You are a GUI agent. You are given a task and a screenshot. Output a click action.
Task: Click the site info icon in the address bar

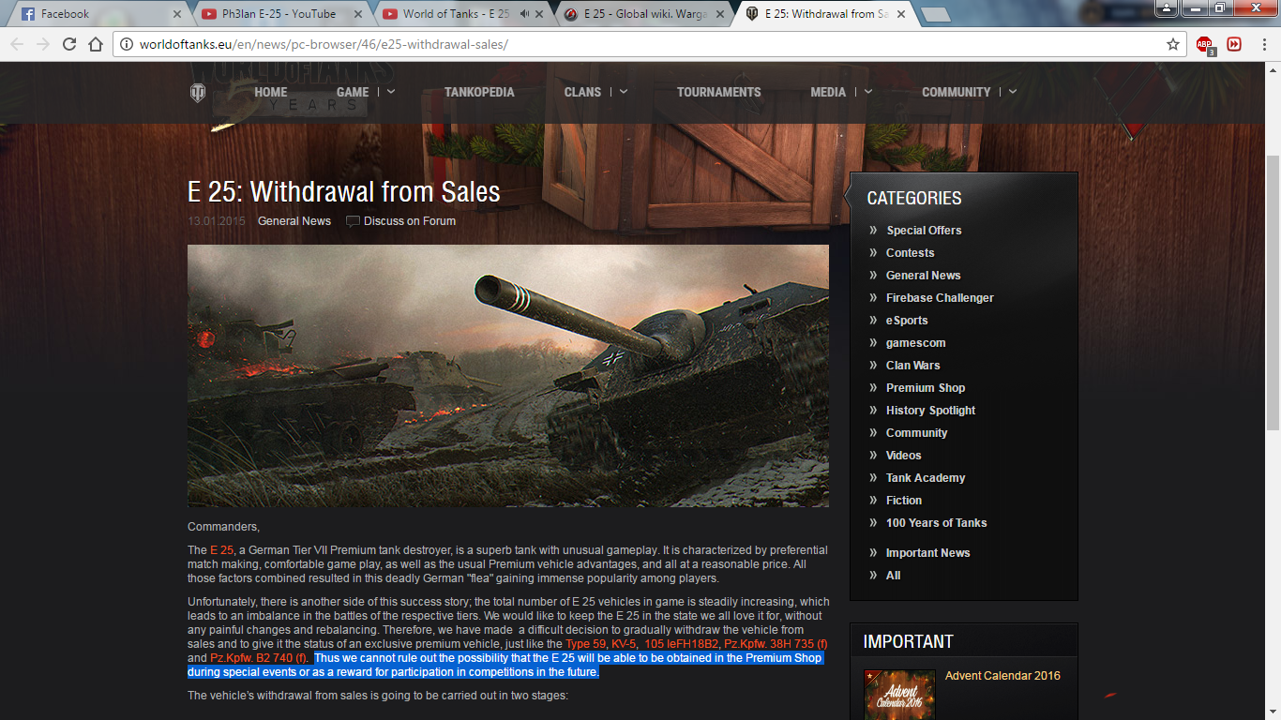[127, 44]
